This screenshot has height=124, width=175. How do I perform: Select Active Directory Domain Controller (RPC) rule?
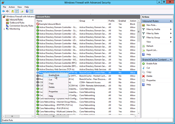click(87, 63)
